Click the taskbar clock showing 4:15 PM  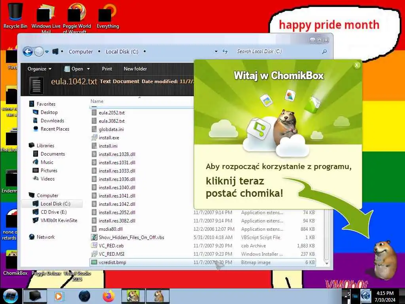coord(385,296)
